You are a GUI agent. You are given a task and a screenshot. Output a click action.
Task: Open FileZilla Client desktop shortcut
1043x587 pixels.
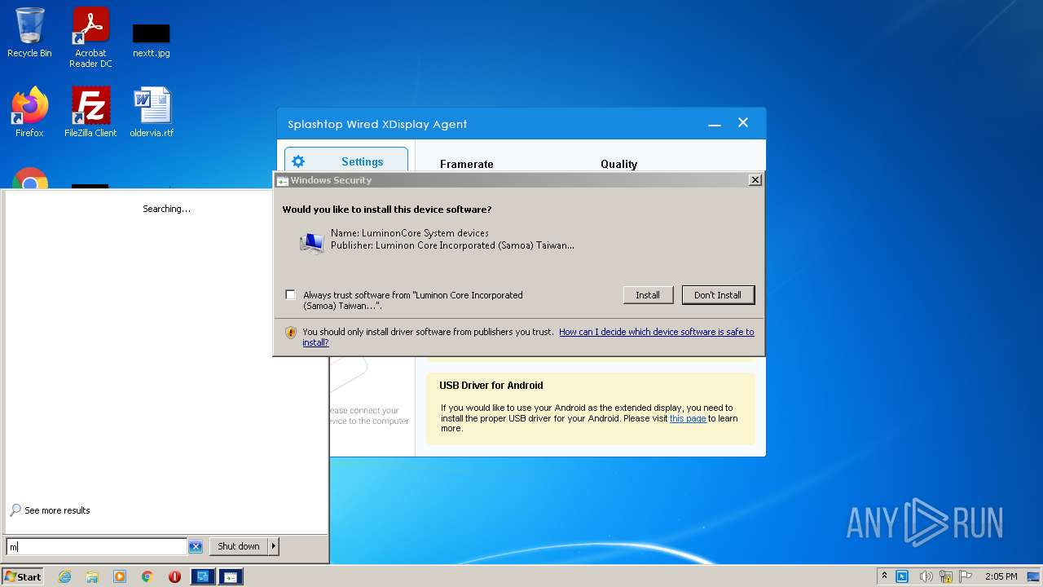pos(90,113)
